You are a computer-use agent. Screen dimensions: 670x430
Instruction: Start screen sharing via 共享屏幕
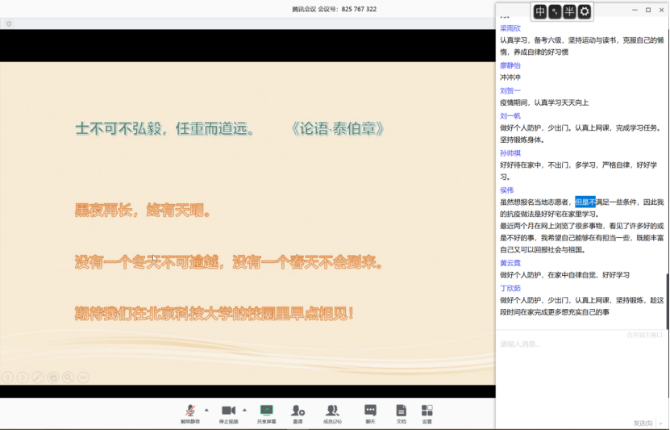tap(266, 411)
